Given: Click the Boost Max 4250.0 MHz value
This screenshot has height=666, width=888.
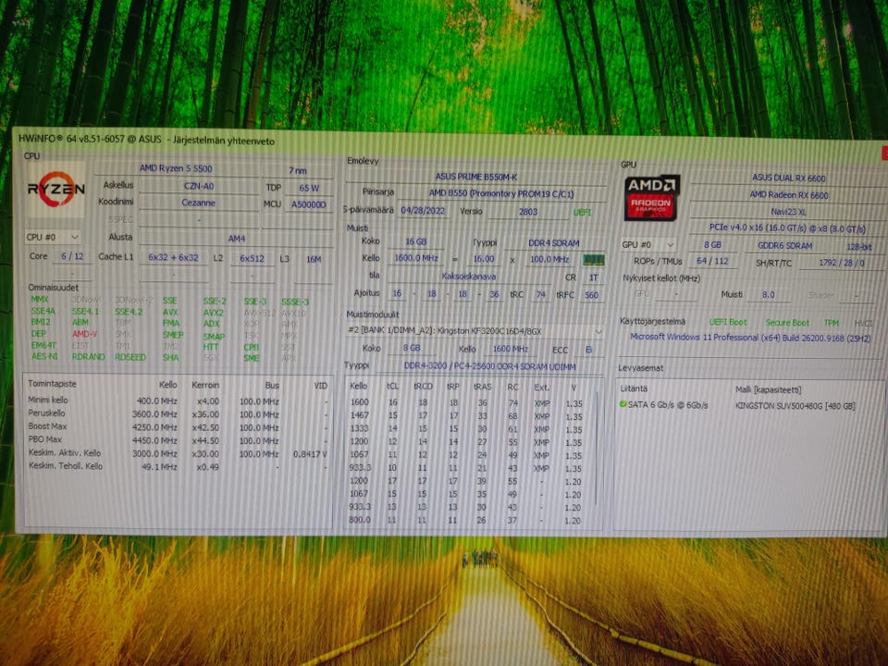Looking at the screenshot, I should point(154,427).
